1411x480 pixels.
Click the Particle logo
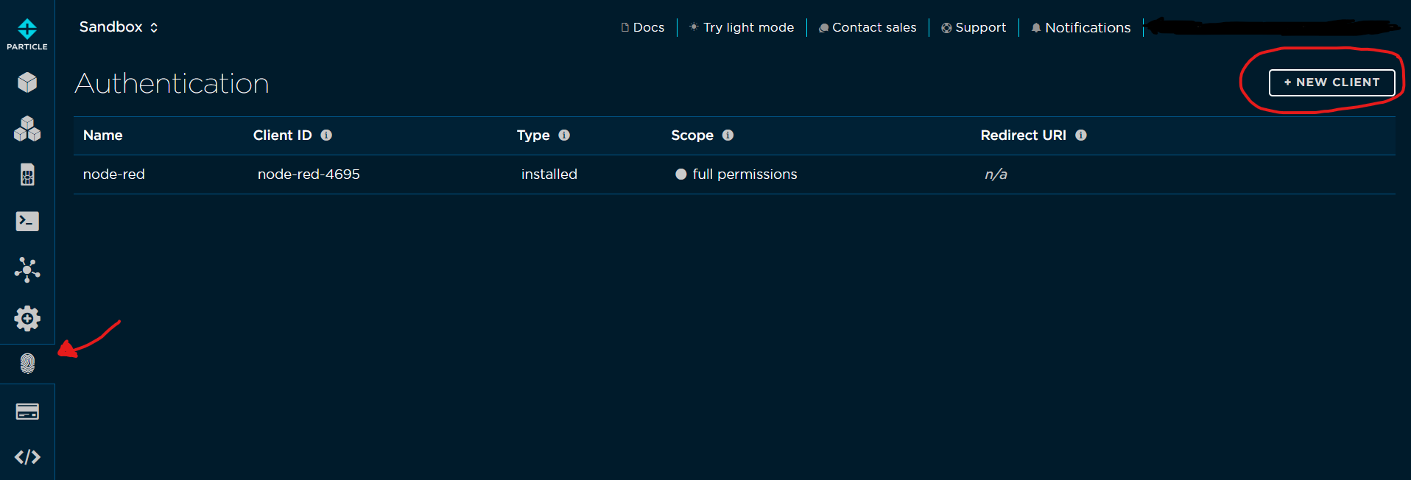27,34
